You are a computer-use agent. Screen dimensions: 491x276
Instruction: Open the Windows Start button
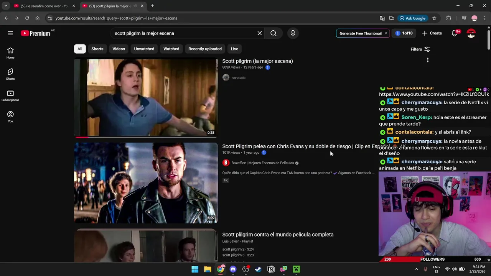tap(195, 269)
